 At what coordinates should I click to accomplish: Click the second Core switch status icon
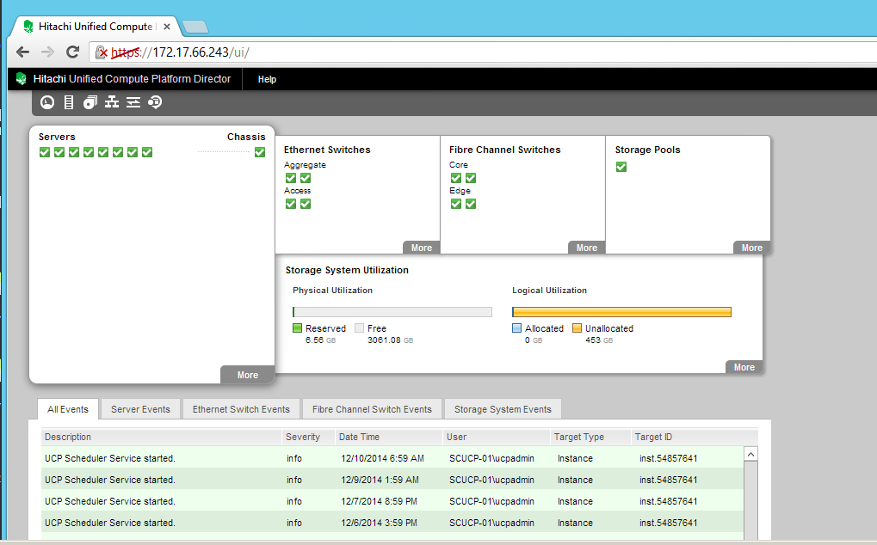471,178
